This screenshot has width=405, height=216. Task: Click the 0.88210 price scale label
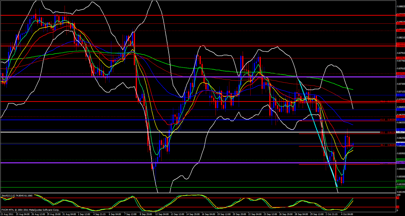[401, 37]
